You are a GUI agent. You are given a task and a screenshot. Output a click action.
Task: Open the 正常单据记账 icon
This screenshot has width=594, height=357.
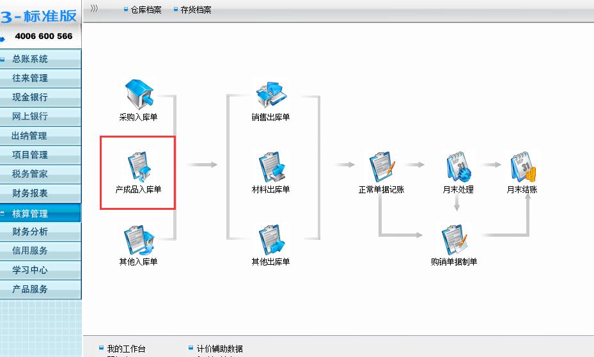(x=382, y=167)
